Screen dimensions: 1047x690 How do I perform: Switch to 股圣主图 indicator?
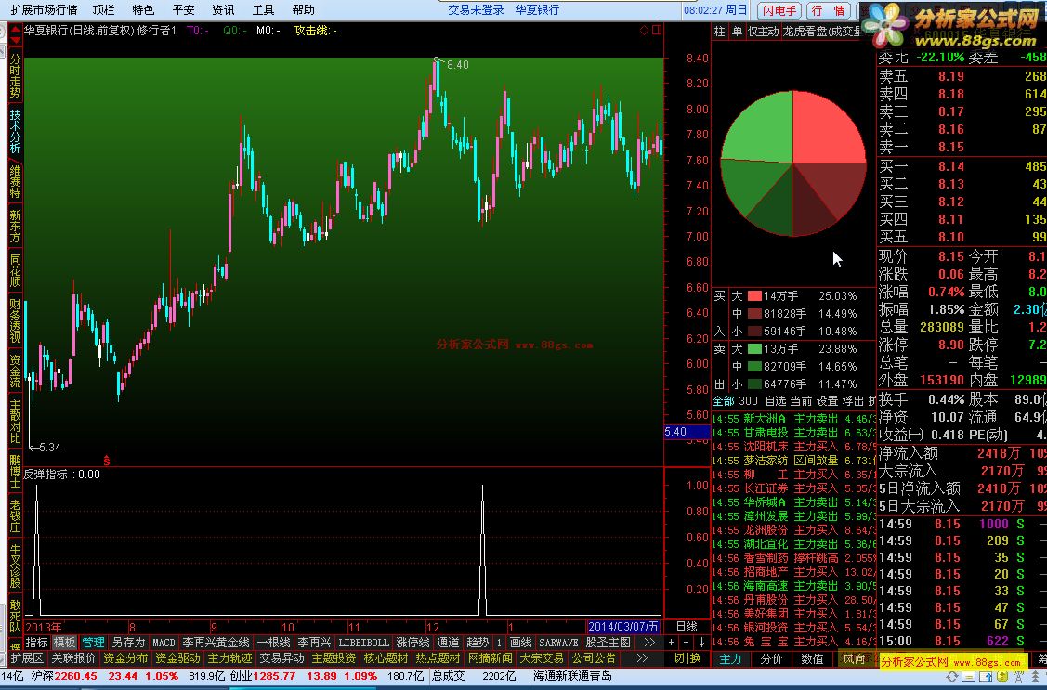[x=608, y=642]
